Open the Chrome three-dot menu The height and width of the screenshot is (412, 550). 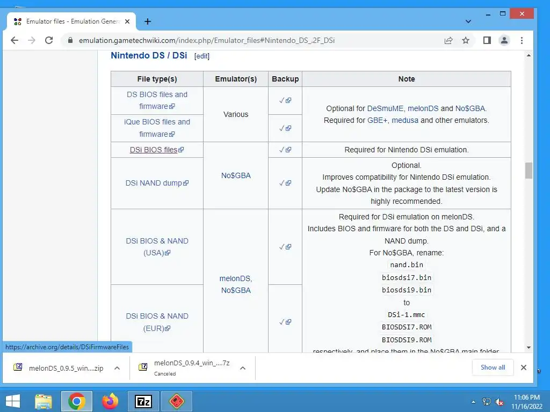522,40
